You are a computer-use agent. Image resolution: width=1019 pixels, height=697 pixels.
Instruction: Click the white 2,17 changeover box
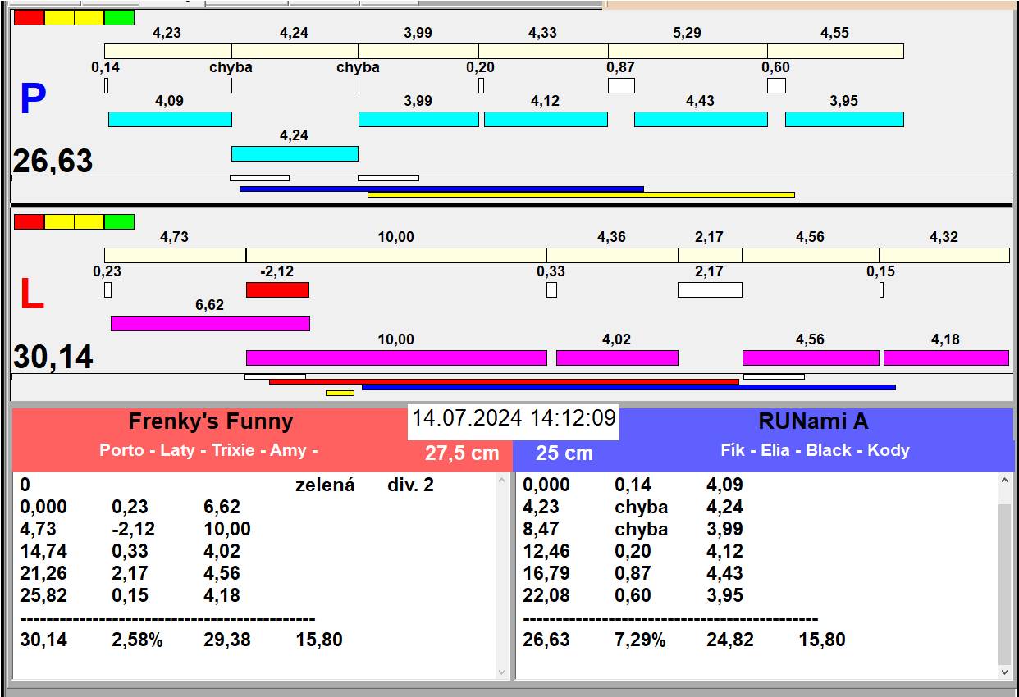click(710, 289)
